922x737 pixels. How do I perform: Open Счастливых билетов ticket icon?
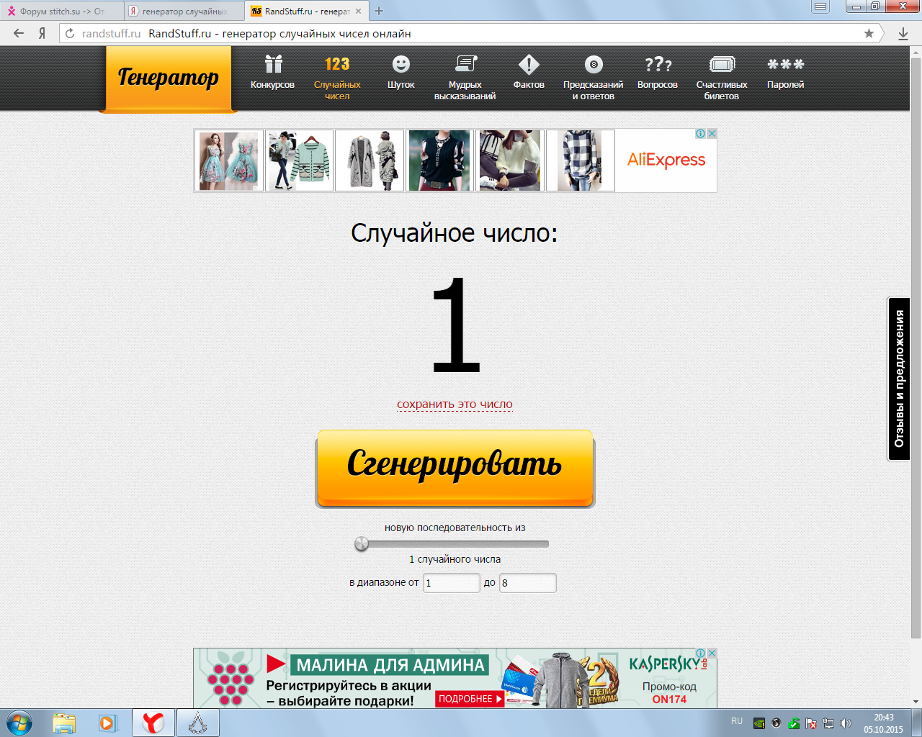[x=721, y=65]
